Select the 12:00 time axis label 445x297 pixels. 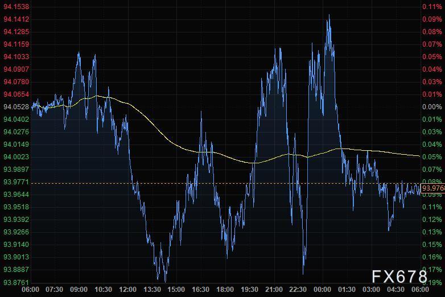[127, 290]
